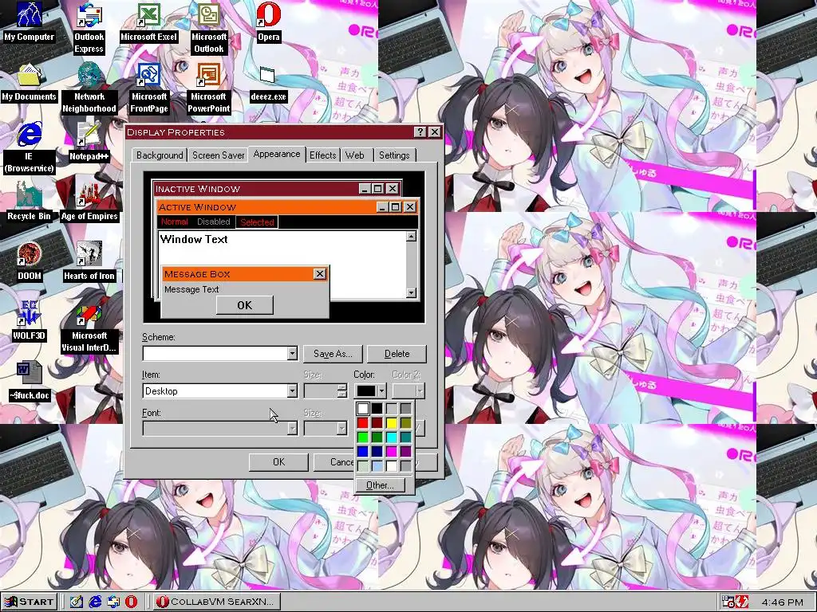Open the Effects tab

(x=322, y=155)
